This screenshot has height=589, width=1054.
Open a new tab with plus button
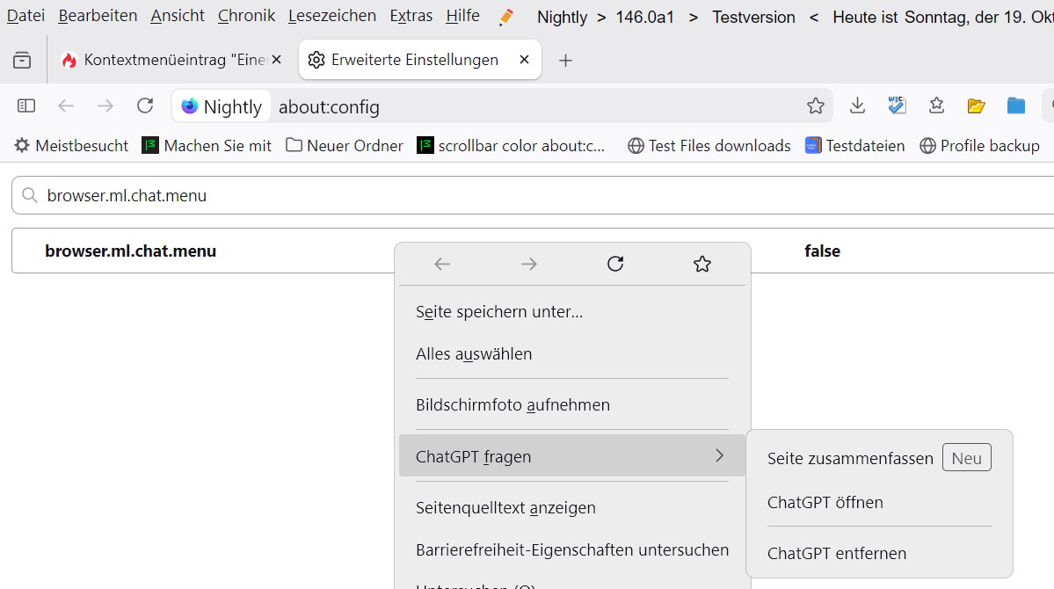[x=566, y=60]
